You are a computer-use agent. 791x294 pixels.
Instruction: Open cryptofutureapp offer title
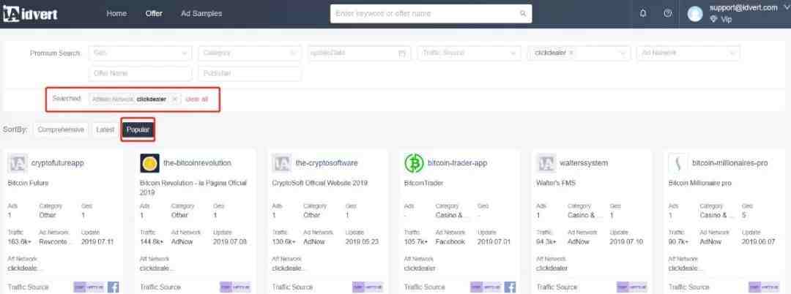pyautogui.click(x=58, y=163)
